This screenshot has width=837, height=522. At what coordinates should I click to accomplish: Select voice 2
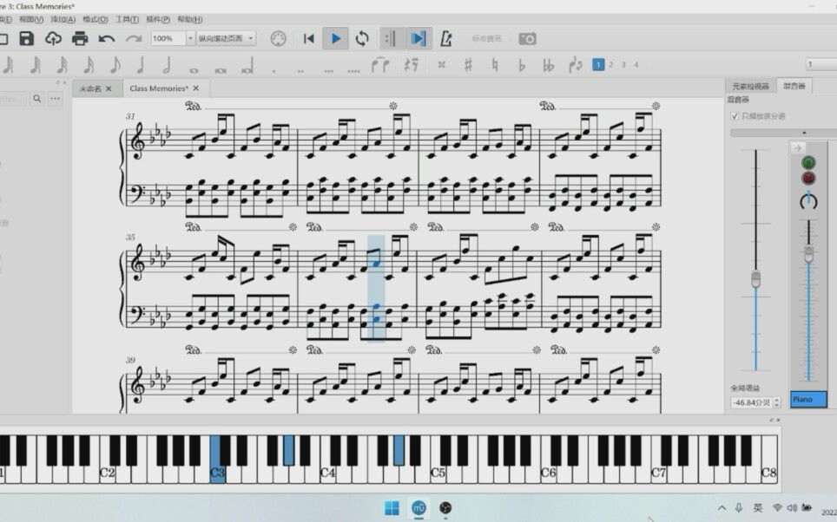(x=610, y=64)
